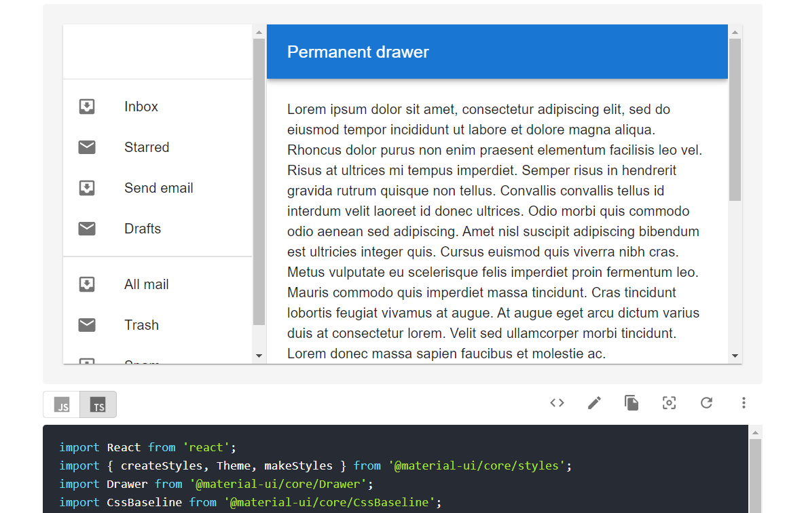Click the icon beside All mail

[87, 284]
